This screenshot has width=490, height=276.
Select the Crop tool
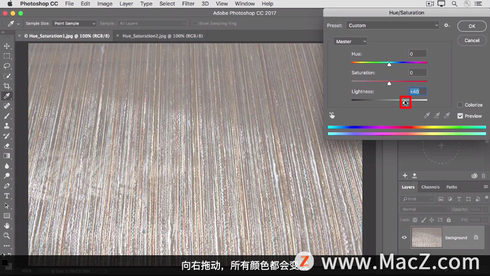7,86
